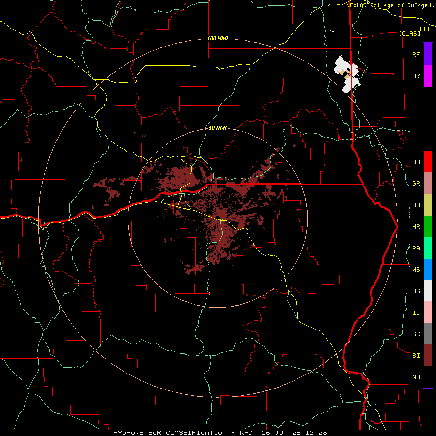Click the HR green legend swatch

click(428, 227)
